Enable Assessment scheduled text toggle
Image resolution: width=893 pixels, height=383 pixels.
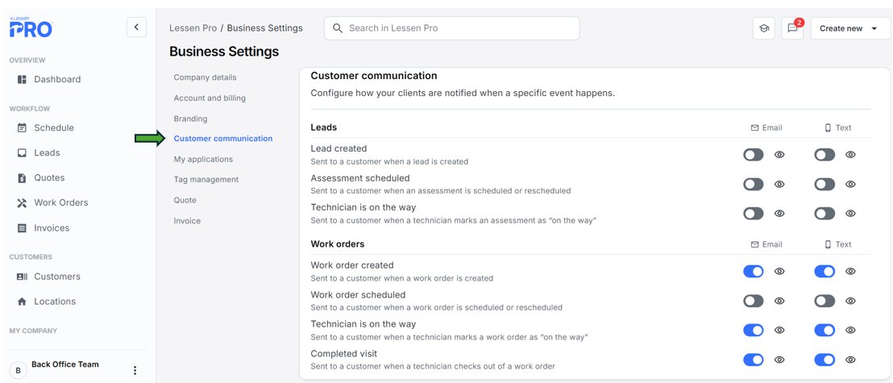click(x=824, y=184)
